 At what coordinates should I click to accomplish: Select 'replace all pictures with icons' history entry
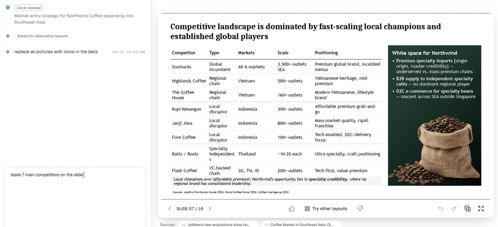coord(56,52)
